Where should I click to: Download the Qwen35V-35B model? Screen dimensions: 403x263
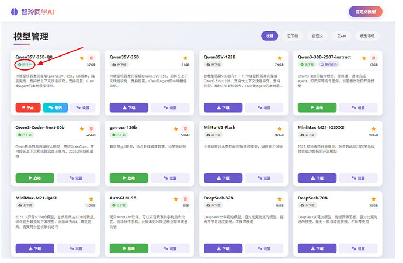pyautogui.click(x=129, y=107)
